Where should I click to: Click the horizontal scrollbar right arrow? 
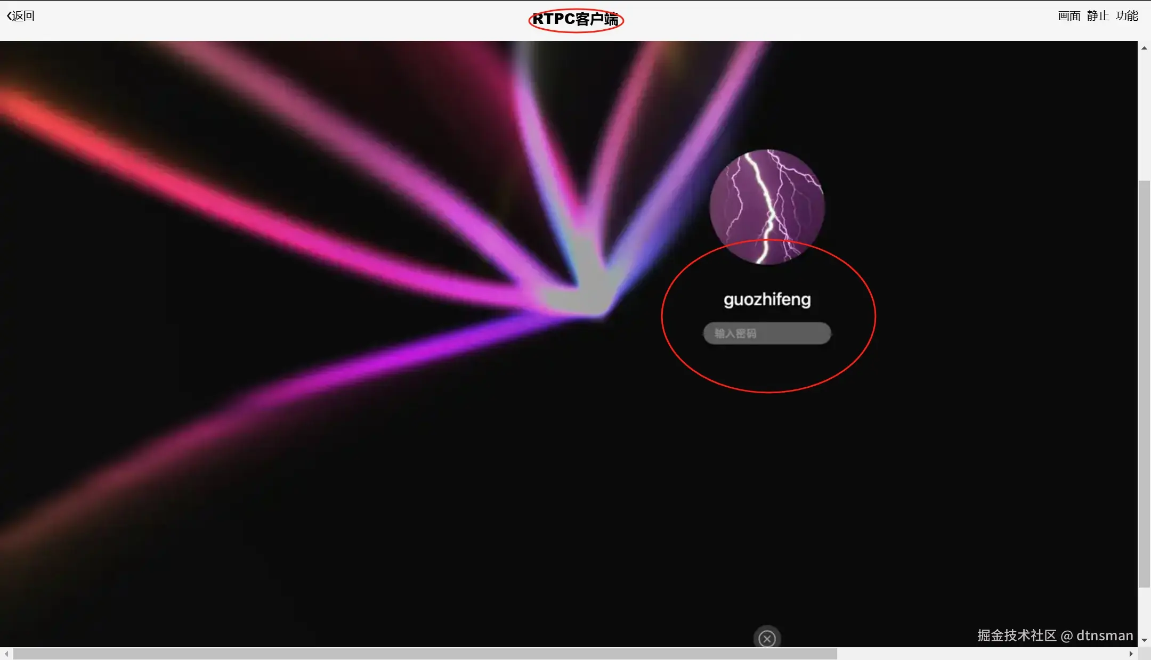(x=1131, y=654)
